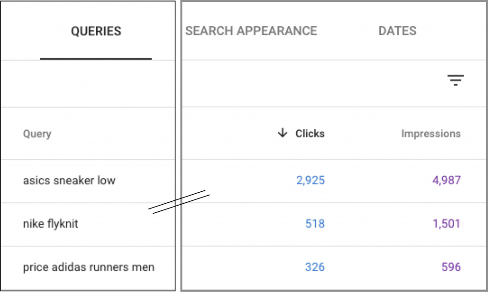Select the 1,501 impressions value

point(447,223)
